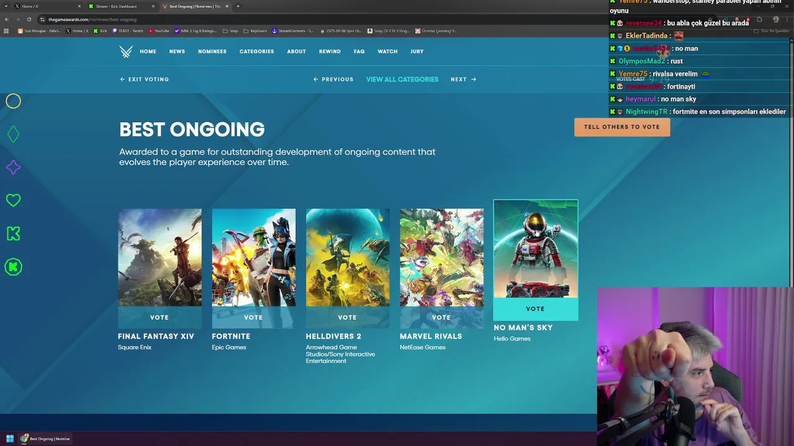Image resolution: width=794 pixels, height=446 pixels.
Task: Vote for No Man's Sky
Action: pyautogui.click(x=535, y=308)
